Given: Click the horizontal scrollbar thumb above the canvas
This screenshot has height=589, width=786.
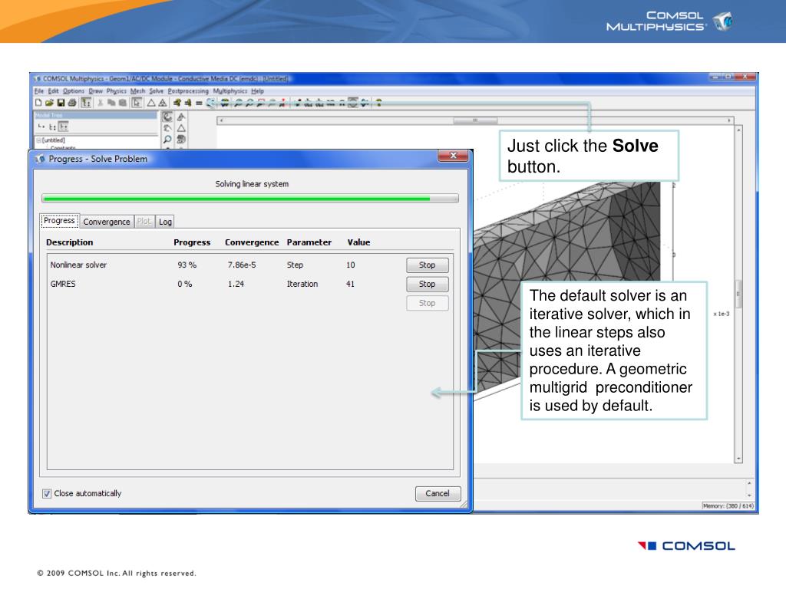Looking at the screenshot, I should (x=475, y=120).
